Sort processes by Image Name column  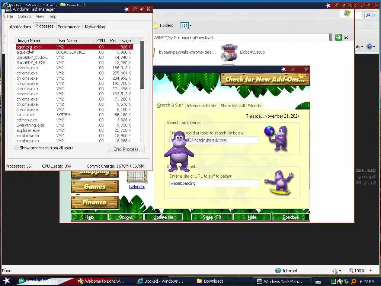[x=34, y=41]
